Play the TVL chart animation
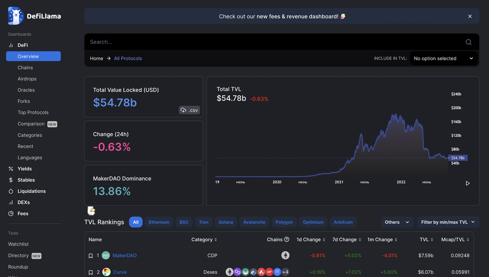This screenshot has height=277, width=489. [x=468, y=183]
